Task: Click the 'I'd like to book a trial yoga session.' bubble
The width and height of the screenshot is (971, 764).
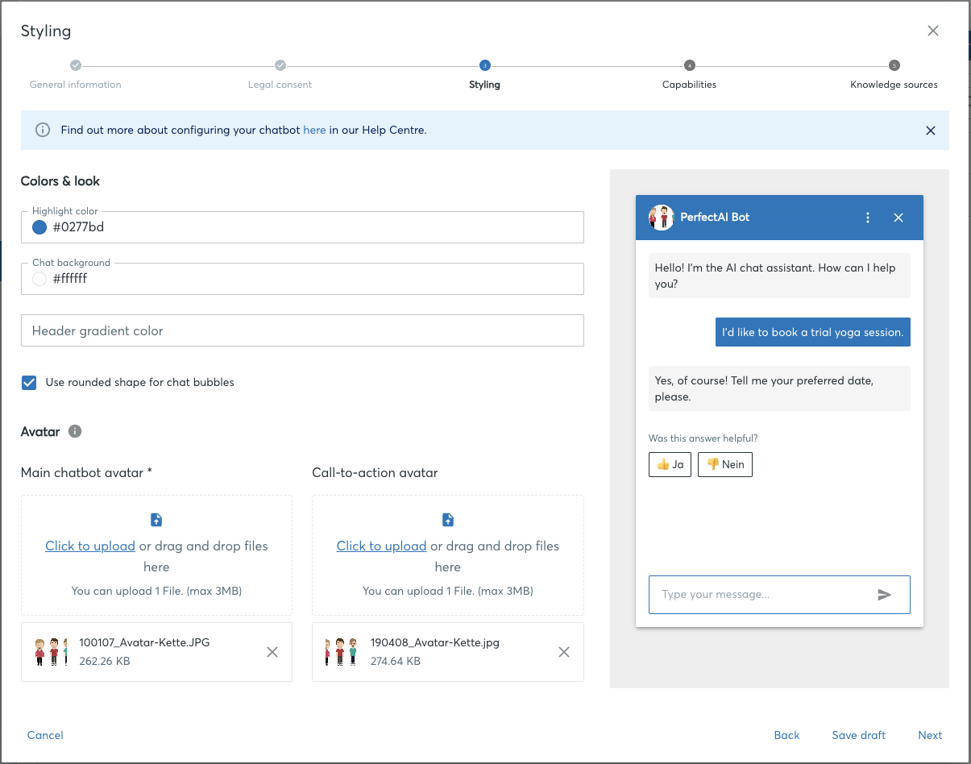Action: [813, 332]
